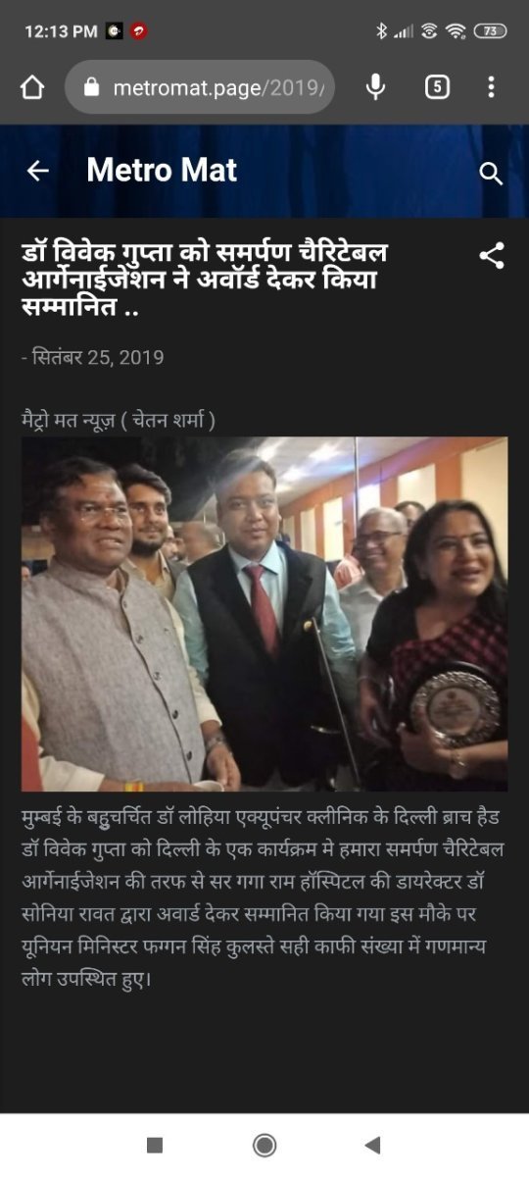Open the Metro Mat search icon
The height and width of the screenshot is (1177, 529).
pyautogui.click(x=491, y=174)
